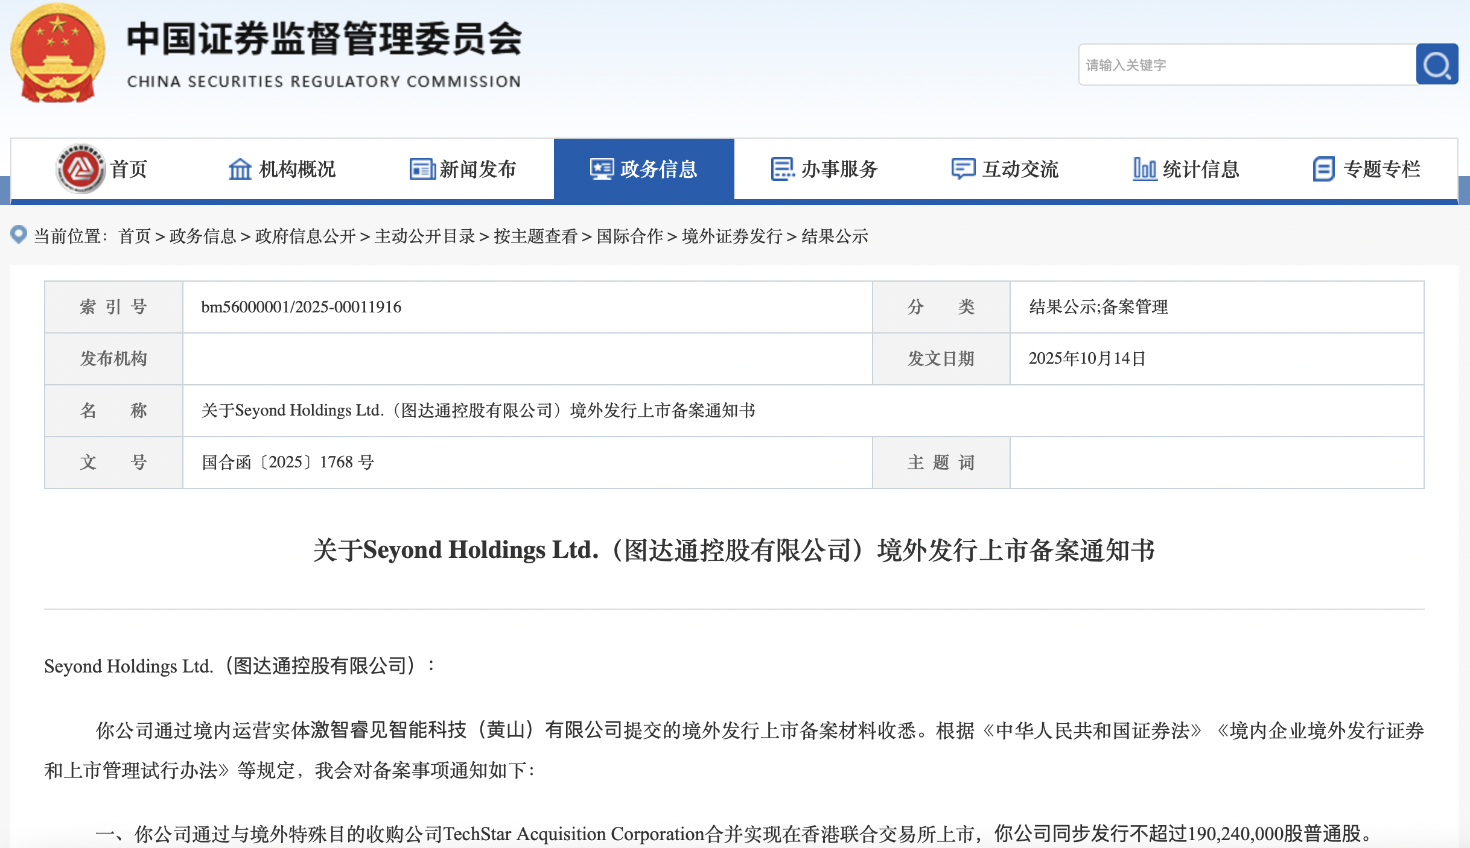Click the 结果公示 breadcrumb entry

[x=835, y=237]
